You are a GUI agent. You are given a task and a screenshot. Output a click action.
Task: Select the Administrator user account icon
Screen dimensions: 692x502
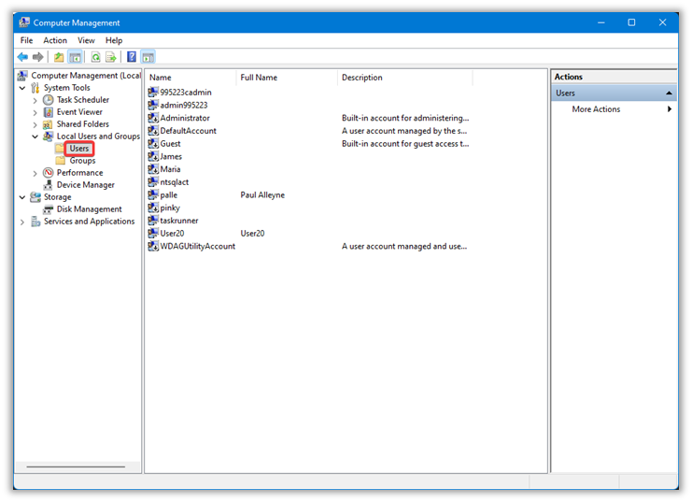153,119
